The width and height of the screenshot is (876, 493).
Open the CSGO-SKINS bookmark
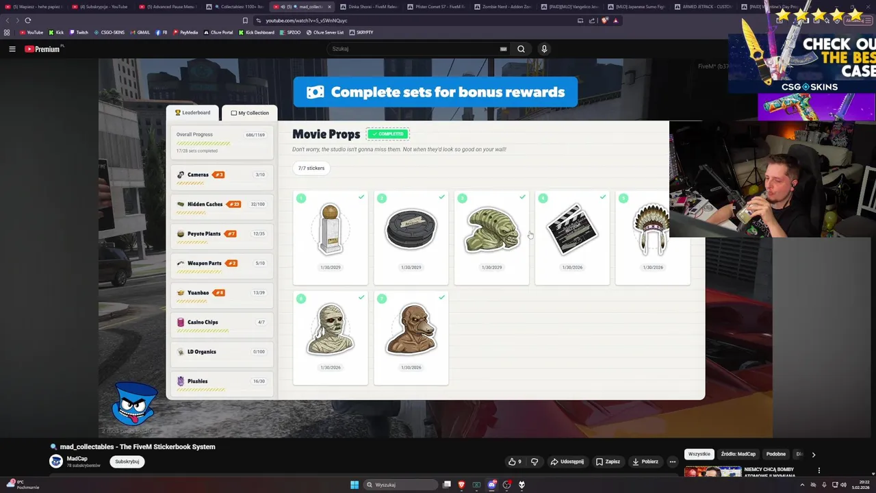pyautogui.click(x=109, y=32)
